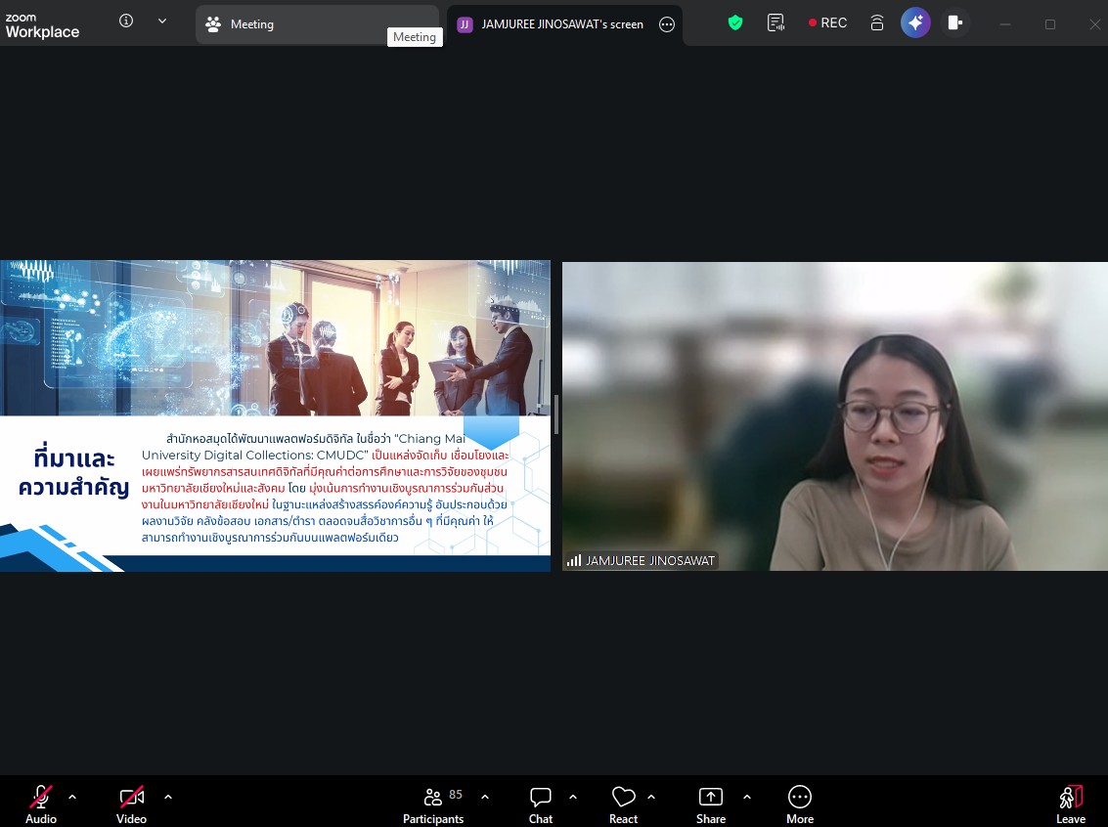Open the Chat panel

pyautogui.click(x=541, y=805)
